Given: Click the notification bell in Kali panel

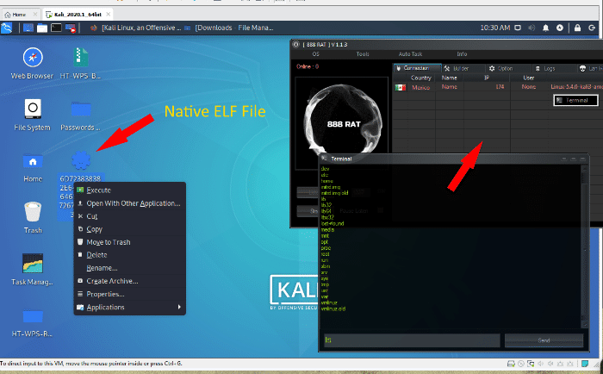Looking at the screenshot, I should pos(545,28).
